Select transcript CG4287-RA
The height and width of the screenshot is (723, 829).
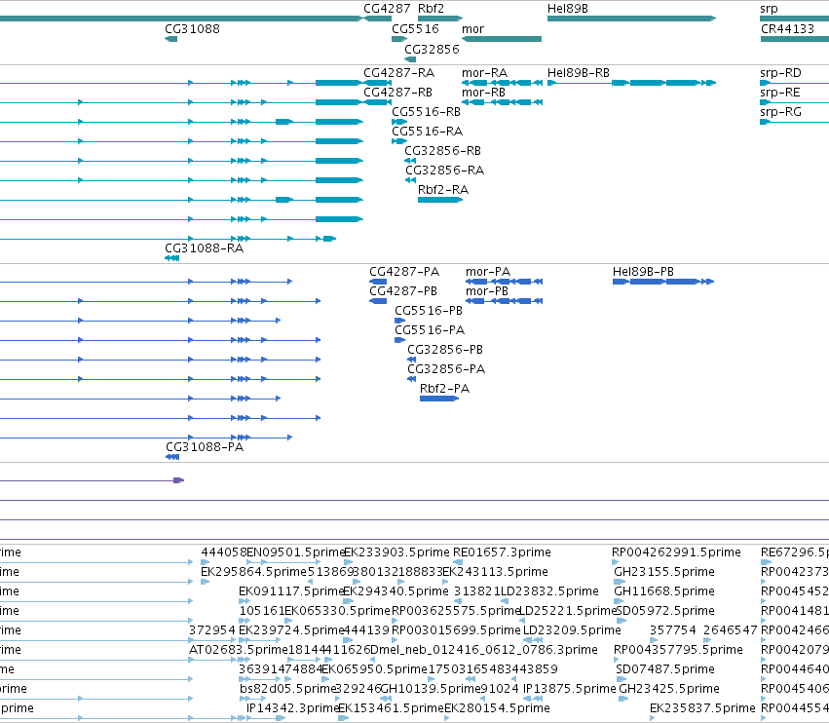point(398,72)
